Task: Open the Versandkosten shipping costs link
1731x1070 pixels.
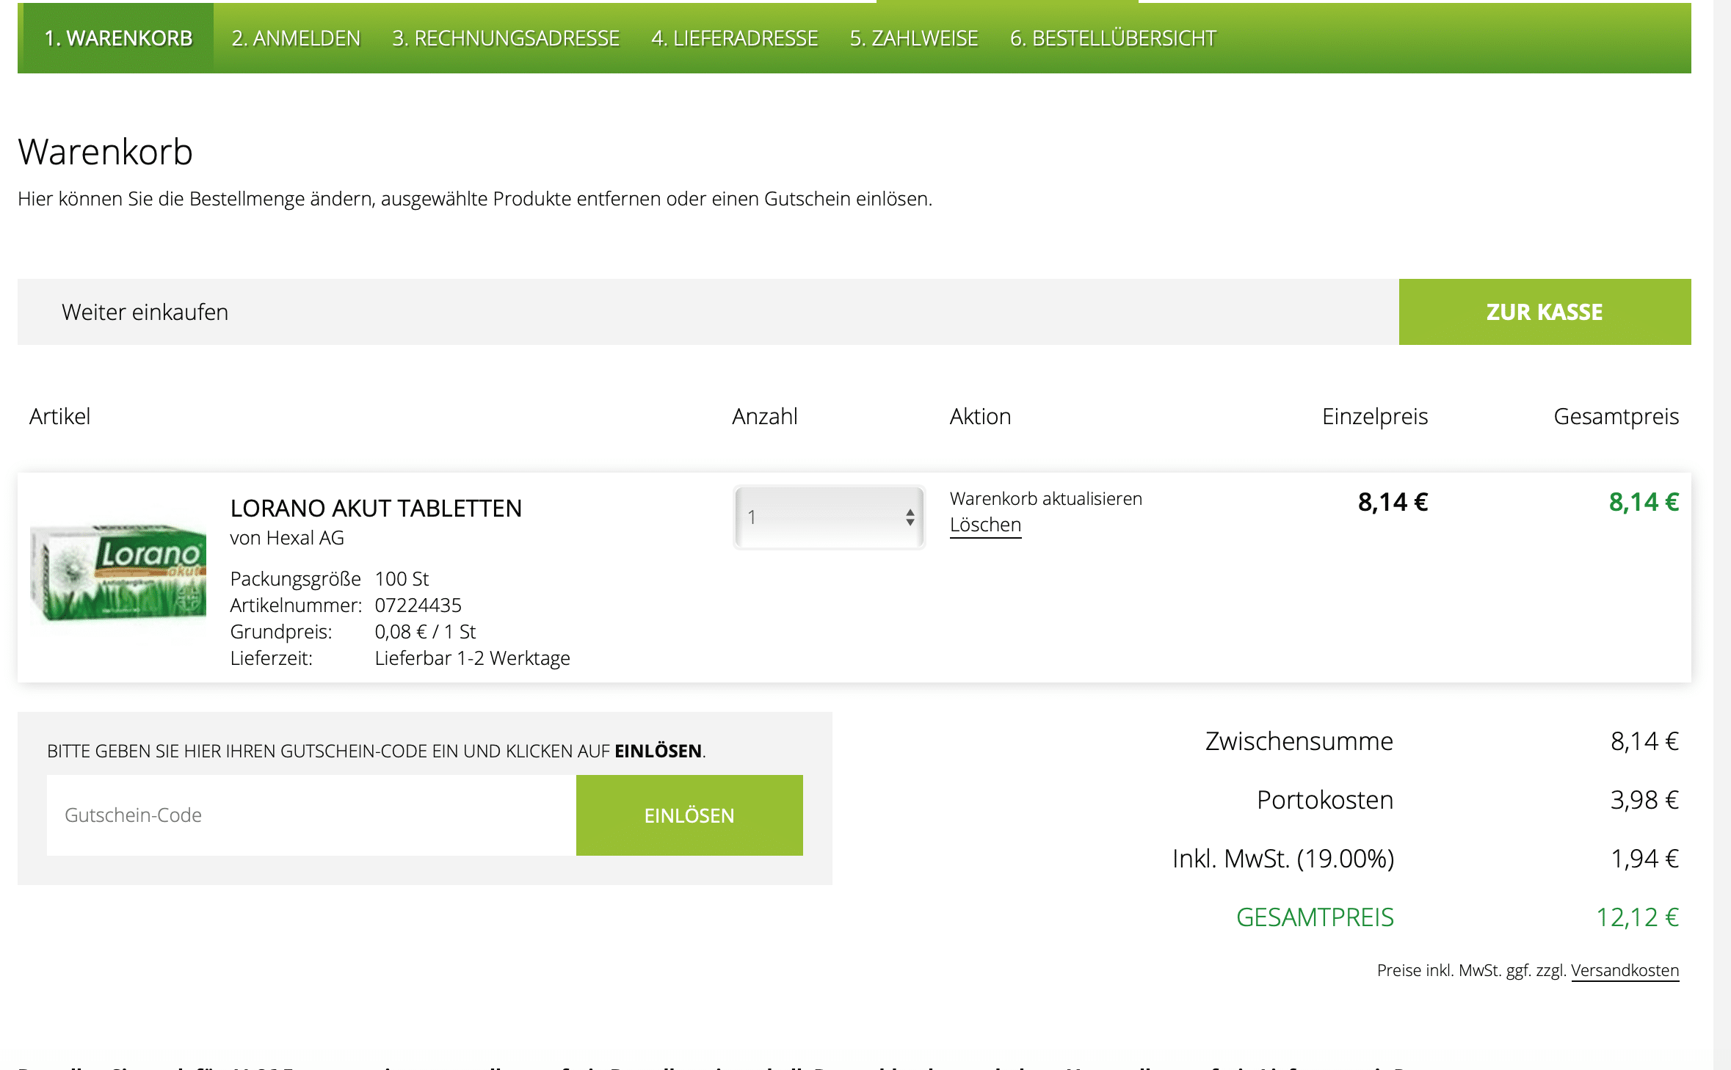Action: (x=1625, y=970)
